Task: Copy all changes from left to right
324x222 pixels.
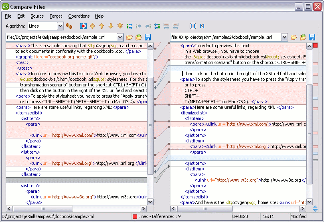Action: coord(130,26)
